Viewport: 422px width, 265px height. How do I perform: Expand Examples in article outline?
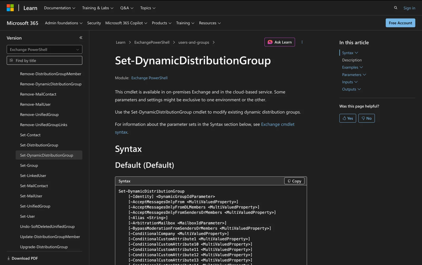click(352, 67)
